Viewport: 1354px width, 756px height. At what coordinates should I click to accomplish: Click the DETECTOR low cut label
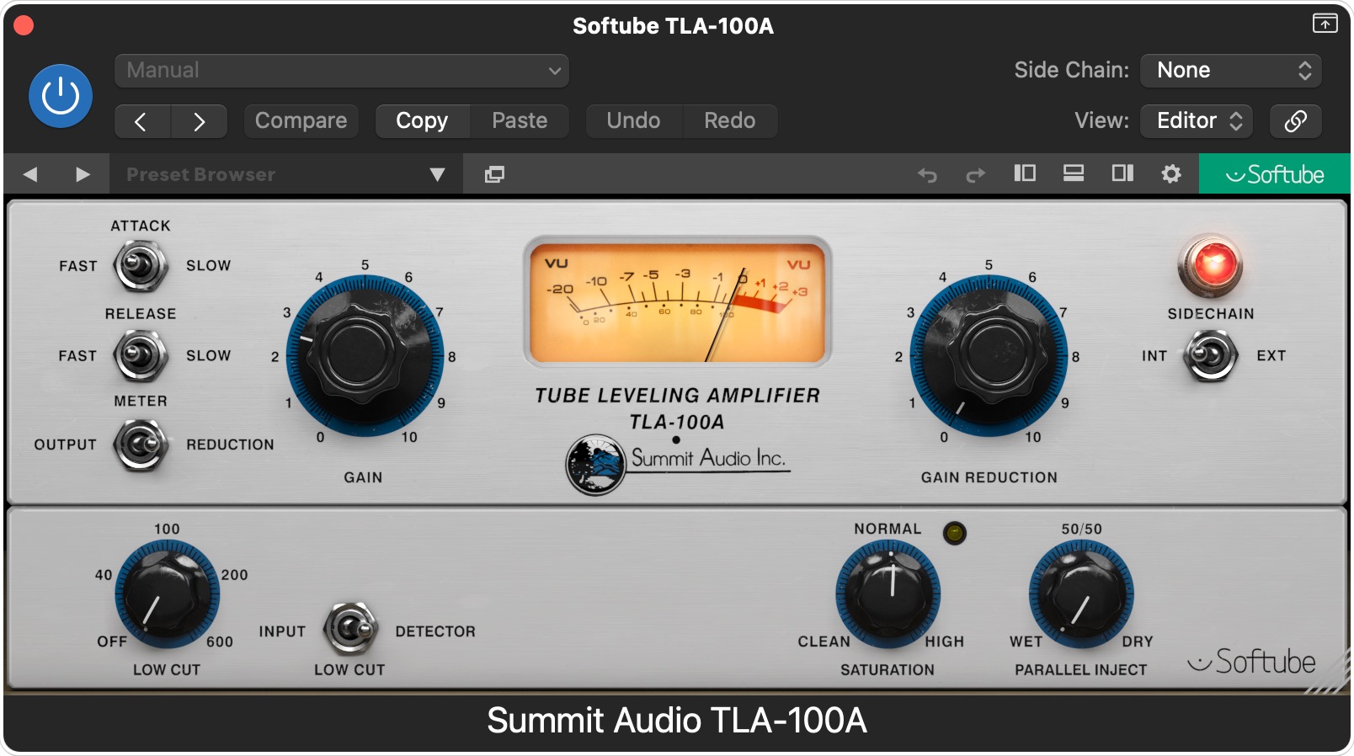(x=435, y=631)
